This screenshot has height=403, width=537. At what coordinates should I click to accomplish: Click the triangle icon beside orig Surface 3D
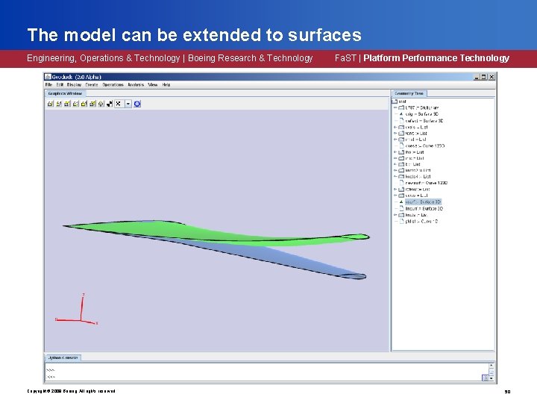[x=401, y=113]
